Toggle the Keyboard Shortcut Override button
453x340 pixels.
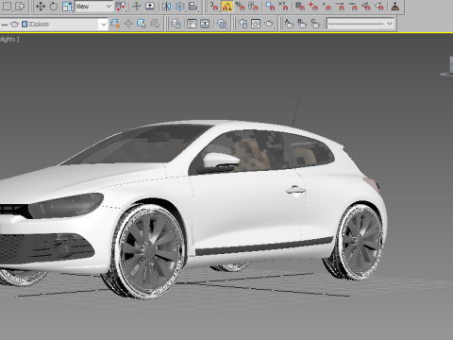(149, 6)
